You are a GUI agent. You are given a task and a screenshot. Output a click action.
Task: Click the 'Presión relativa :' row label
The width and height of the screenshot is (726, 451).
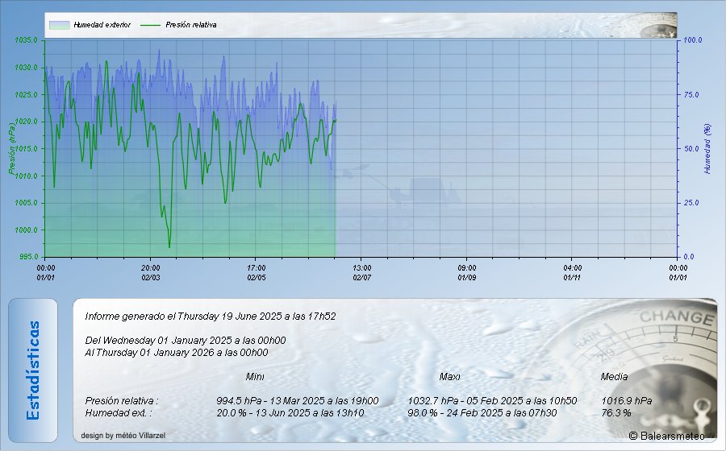pyautogui.click(x=122, y=400)
